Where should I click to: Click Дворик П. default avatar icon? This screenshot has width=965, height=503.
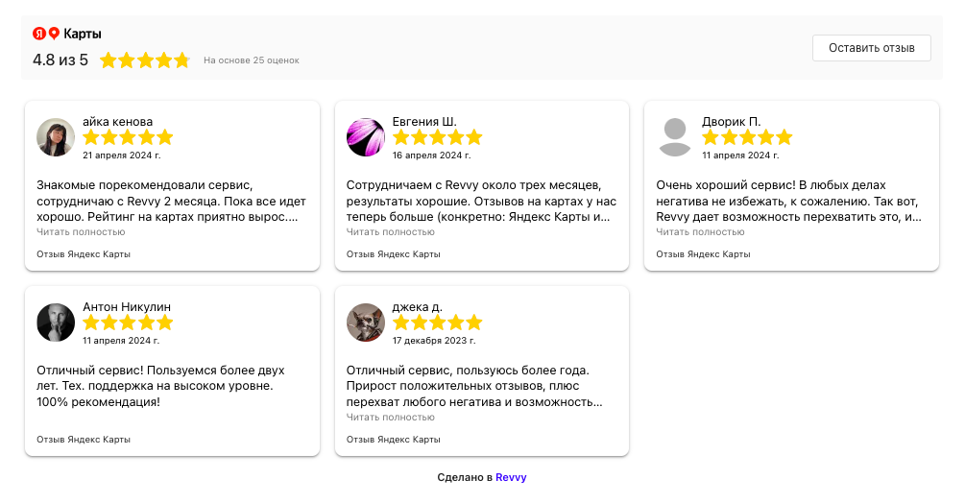675,137
